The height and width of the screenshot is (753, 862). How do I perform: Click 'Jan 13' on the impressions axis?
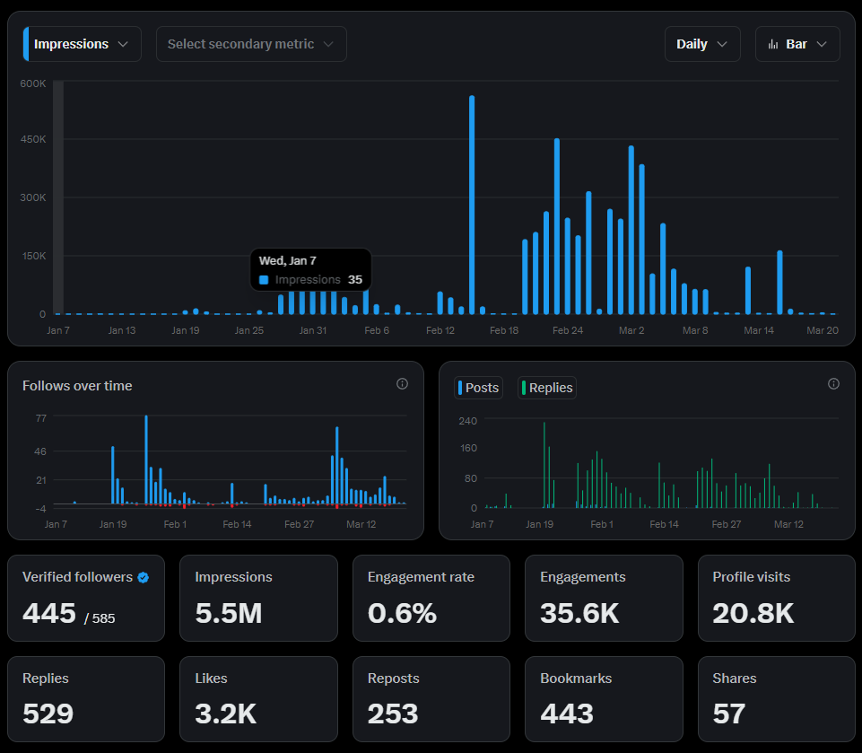coord(121,330)
